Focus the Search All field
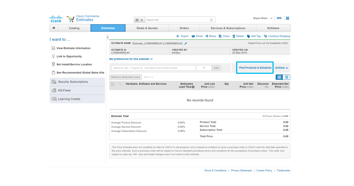354x186 pixels. (177, 20)
